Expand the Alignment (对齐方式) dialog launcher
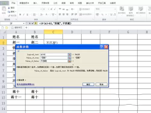The width and height of the screenshot is (151, 113). [93, 20]
